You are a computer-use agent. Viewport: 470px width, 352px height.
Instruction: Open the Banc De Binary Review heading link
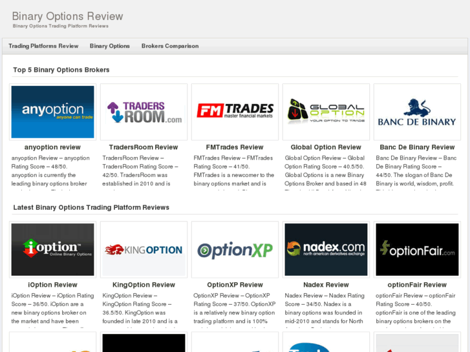[417, 147]
